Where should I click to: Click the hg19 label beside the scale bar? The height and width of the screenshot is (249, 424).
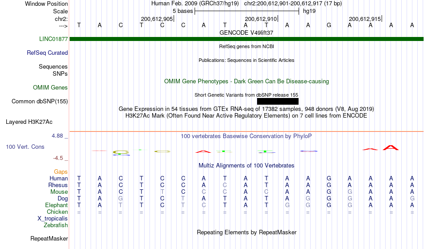pos(309,11)
